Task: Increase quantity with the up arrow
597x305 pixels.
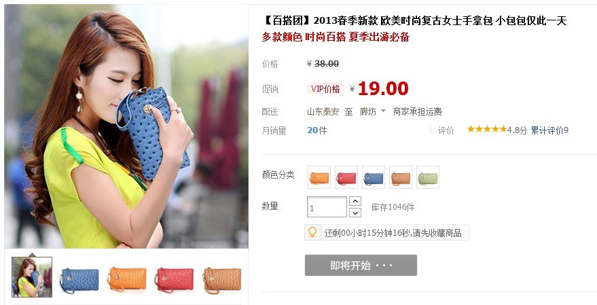Action: coord(355,201)
